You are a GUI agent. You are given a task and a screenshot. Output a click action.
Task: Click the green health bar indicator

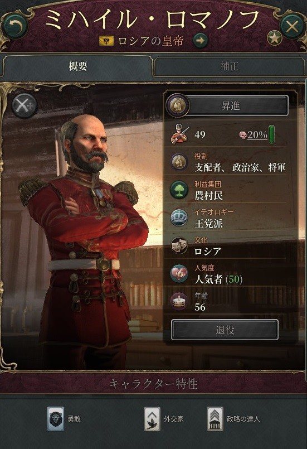point(271,134)
